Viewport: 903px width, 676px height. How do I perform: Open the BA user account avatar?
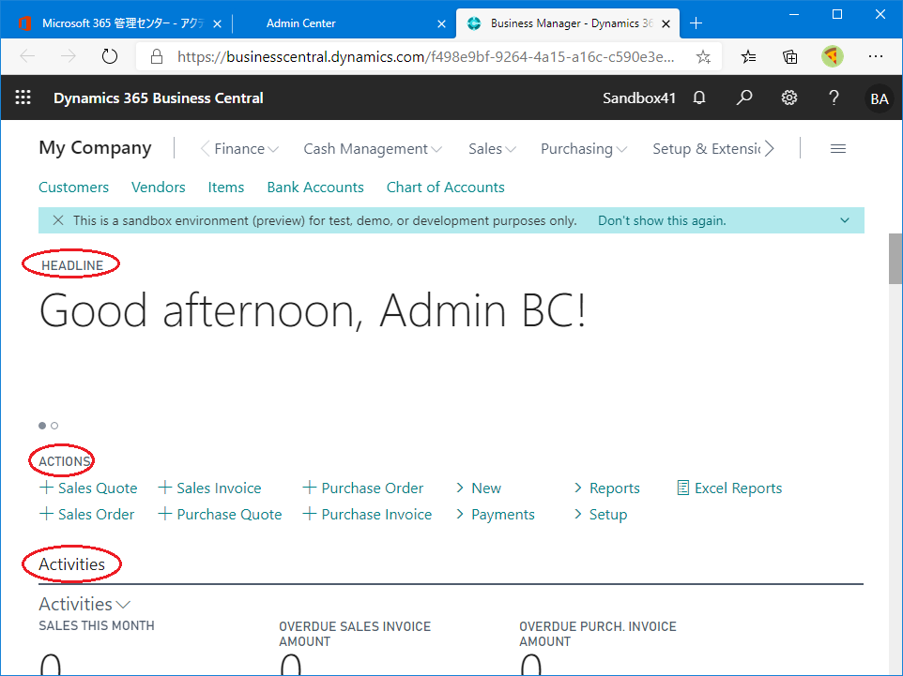coord(879,98)
